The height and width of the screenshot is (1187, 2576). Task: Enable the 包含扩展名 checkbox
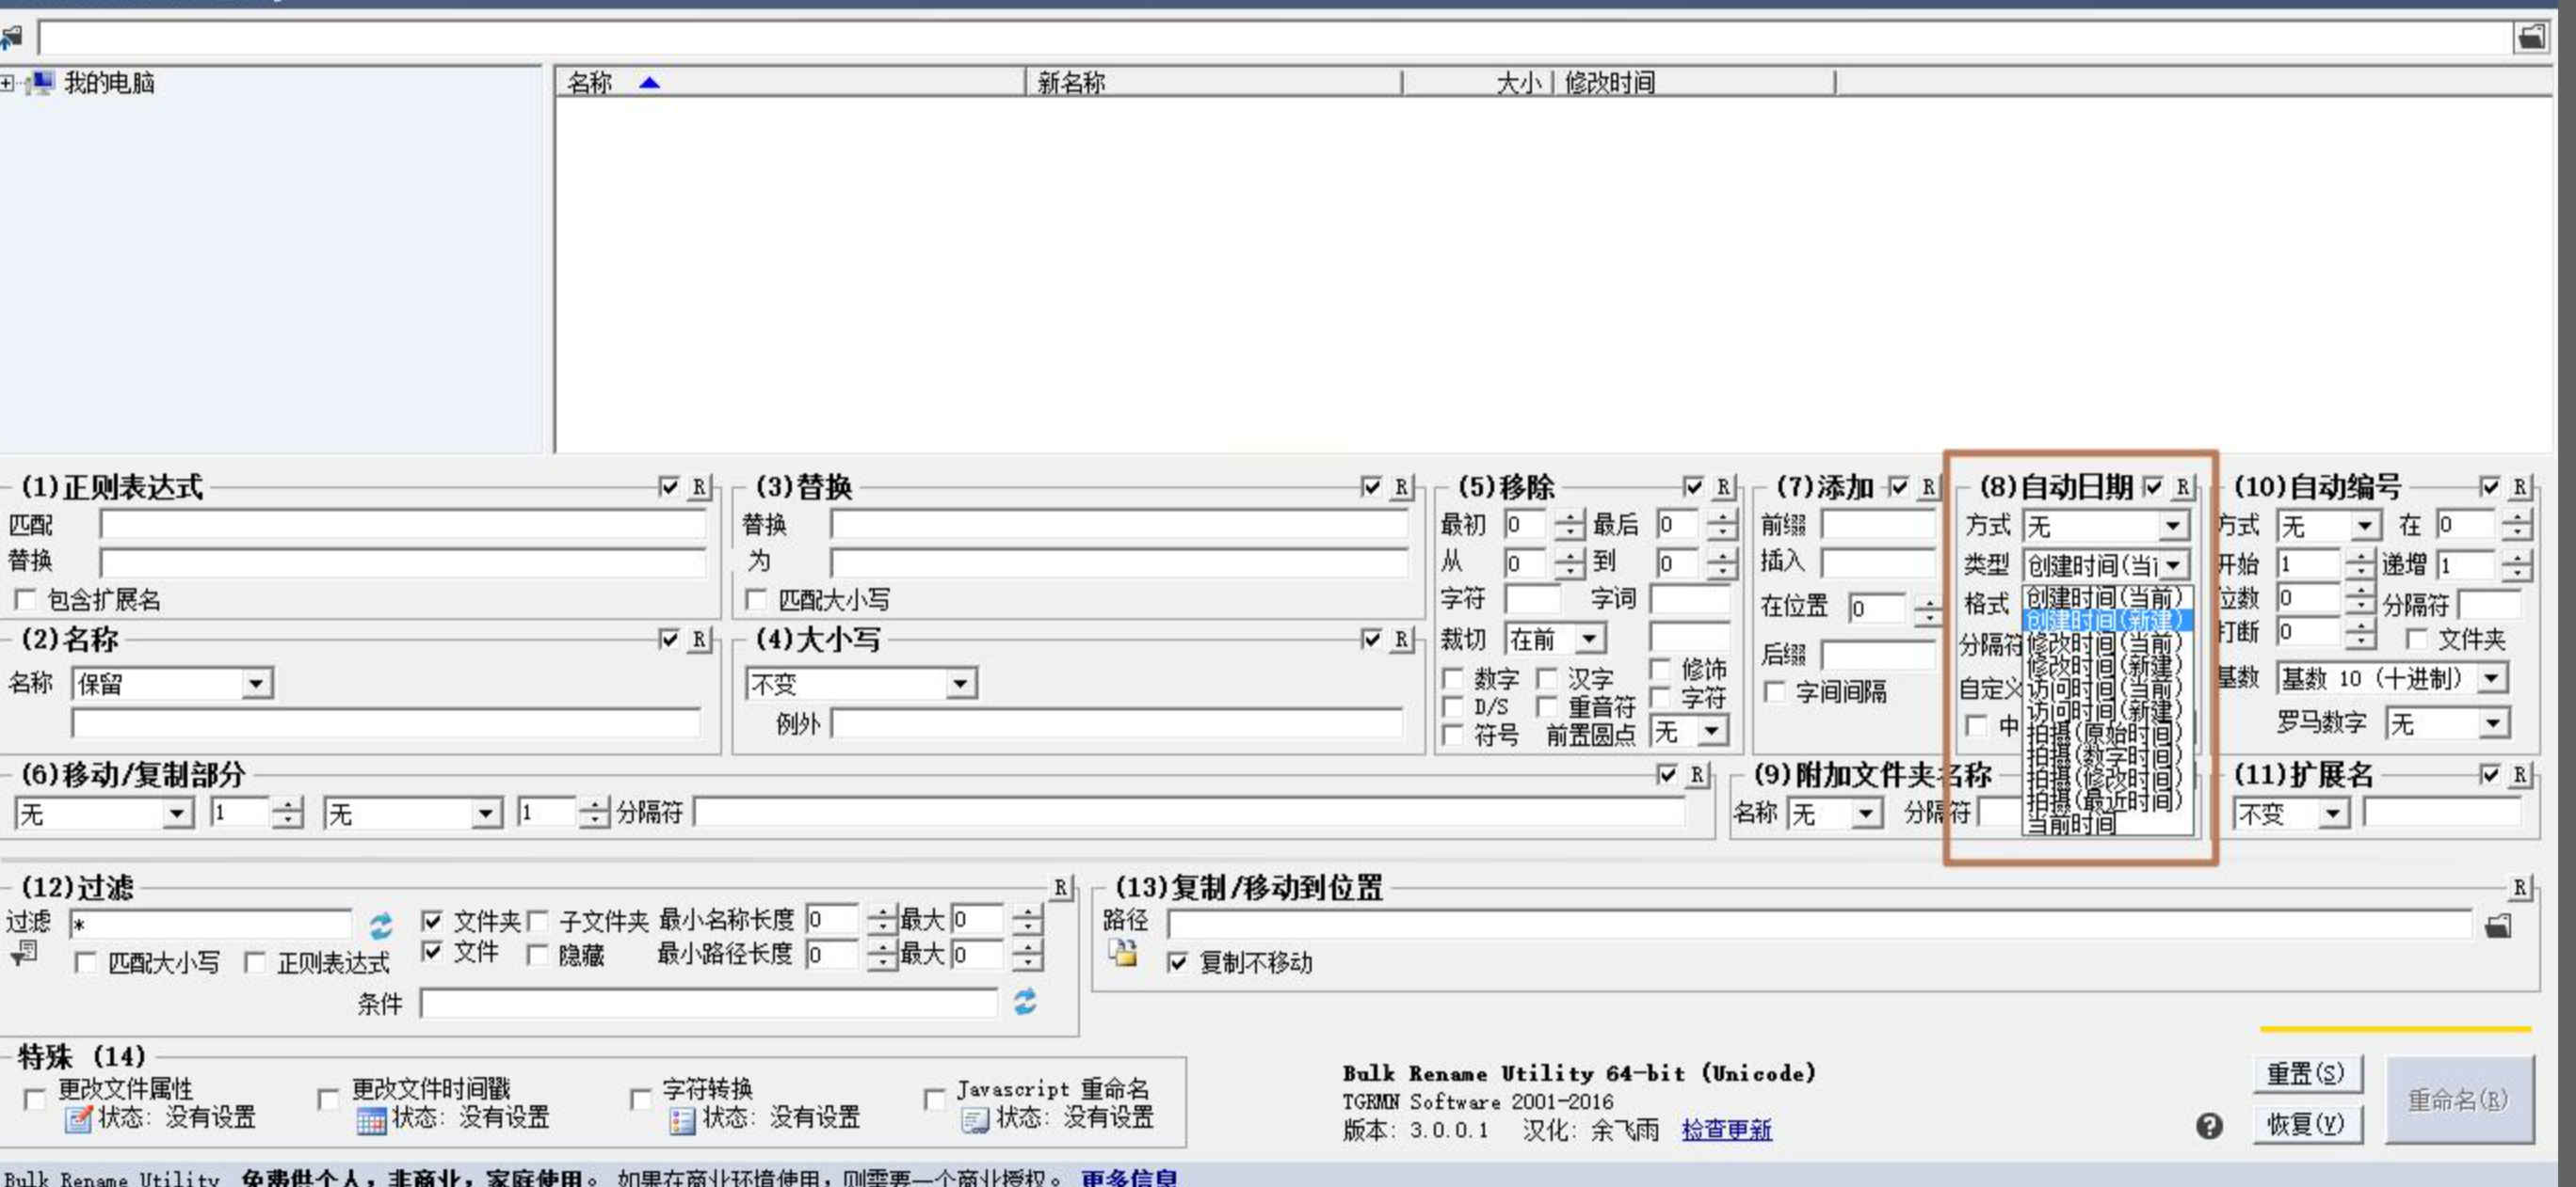click(x=26, y=599)
